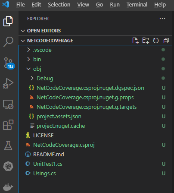Refresh the Explorer tree

point(156,41)
